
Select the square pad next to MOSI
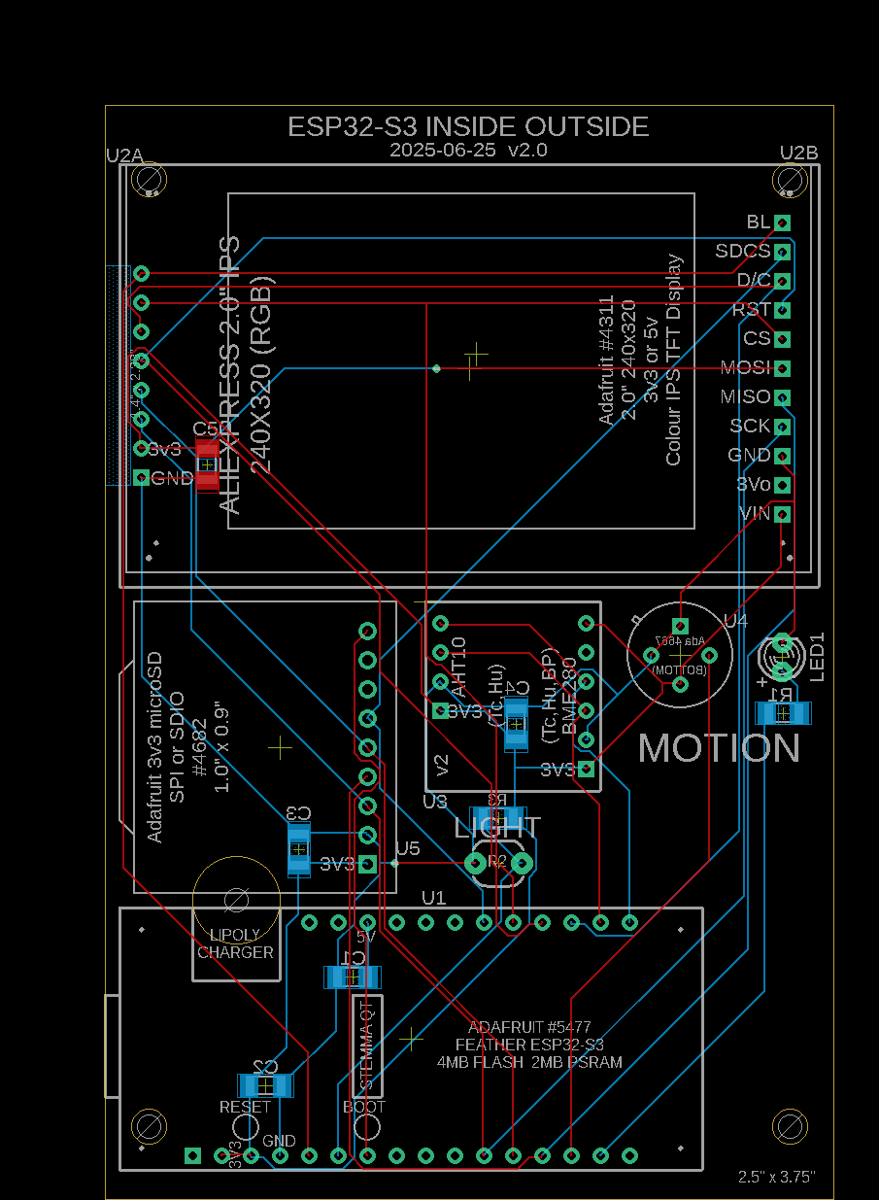[782, 368]
